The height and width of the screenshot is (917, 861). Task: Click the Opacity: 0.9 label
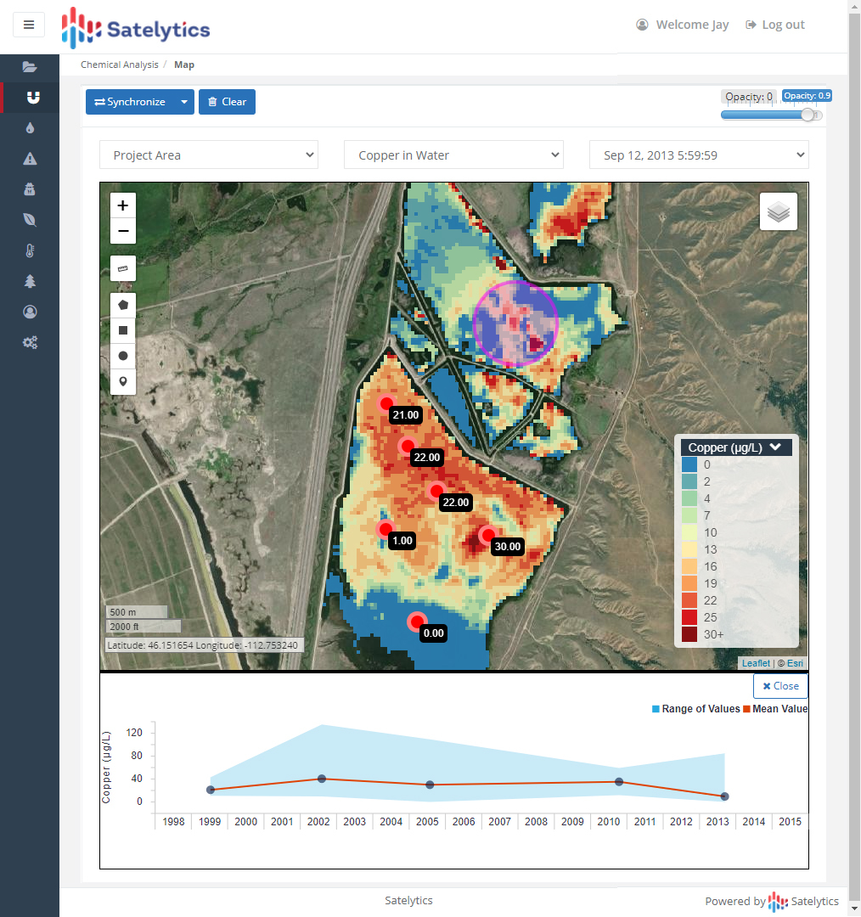807,96
